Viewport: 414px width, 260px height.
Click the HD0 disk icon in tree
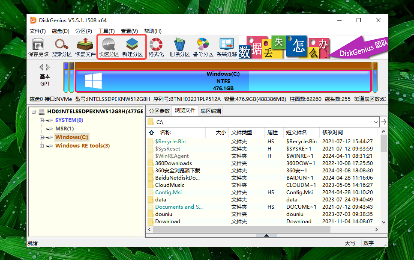[42, 112]
